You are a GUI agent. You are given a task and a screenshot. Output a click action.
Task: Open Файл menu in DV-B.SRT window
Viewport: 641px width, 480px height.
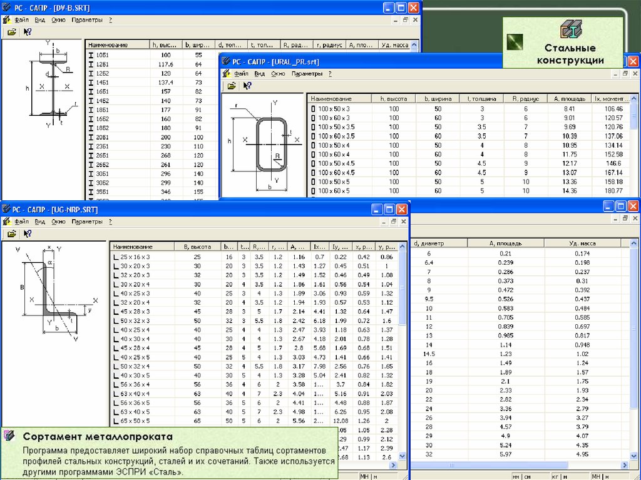(x=21, y=19)
